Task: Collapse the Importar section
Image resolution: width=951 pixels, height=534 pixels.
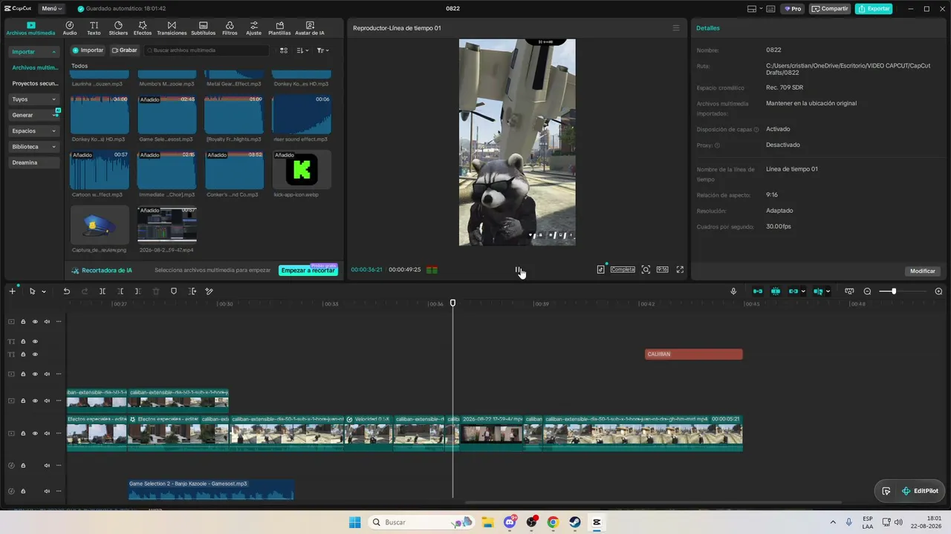Action: [x=54, y=52]
